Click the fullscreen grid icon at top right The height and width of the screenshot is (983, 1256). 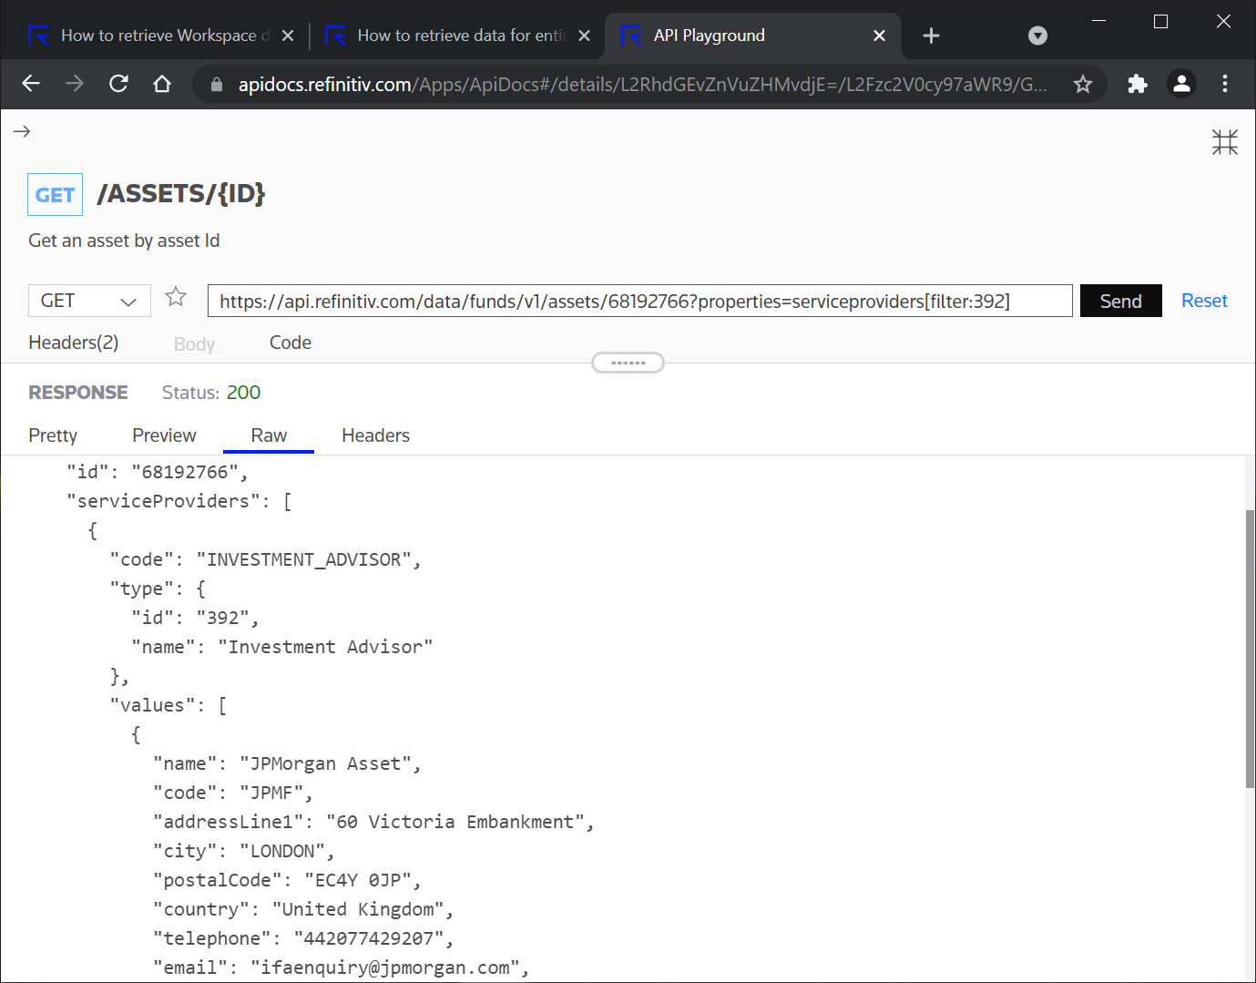pos(1225,141)
